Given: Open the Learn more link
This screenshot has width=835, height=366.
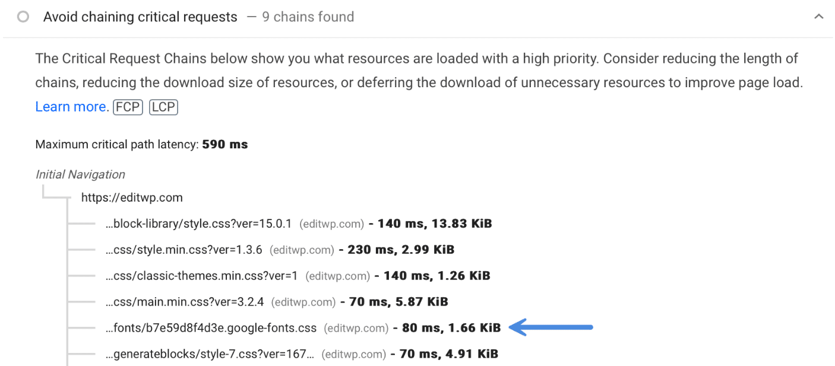Looking at the screenshot, I should point(69,106).
